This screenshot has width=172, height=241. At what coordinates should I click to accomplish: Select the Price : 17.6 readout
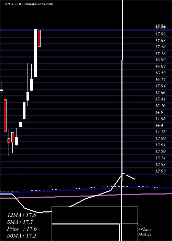22,229
